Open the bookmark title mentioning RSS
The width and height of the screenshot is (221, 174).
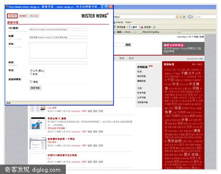click(62, 155)
